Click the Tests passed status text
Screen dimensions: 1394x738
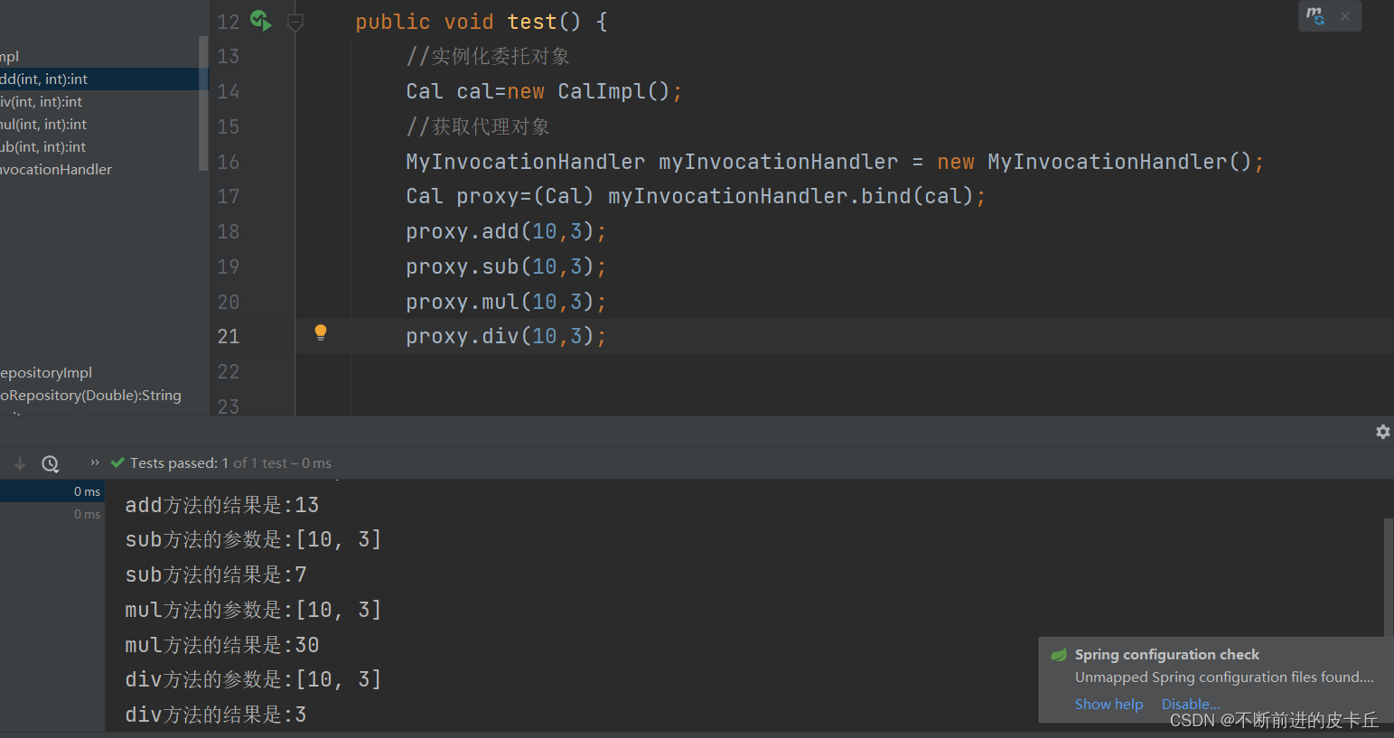(x=230, y=462)
